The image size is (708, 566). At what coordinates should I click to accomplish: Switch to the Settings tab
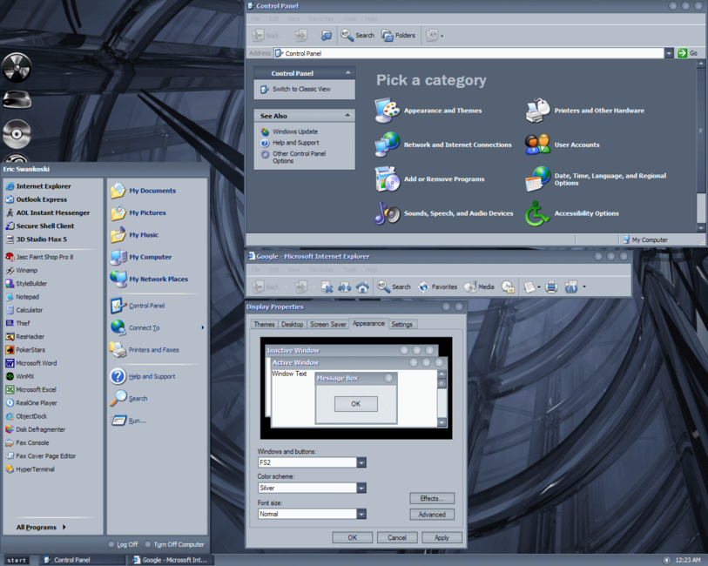click(x=401, y=324)
